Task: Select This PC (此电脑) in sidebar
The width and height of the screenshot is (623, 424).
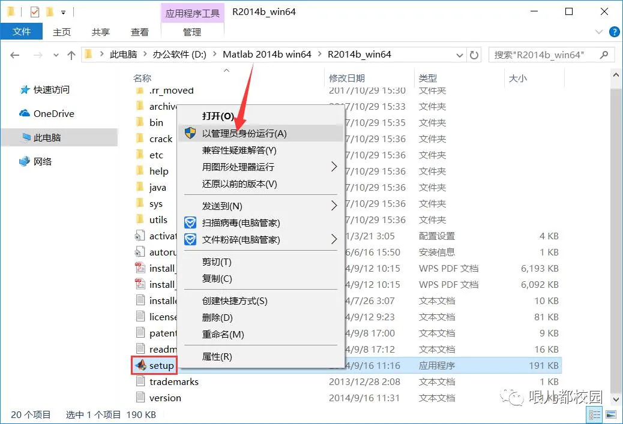Action: coord(59,138)
